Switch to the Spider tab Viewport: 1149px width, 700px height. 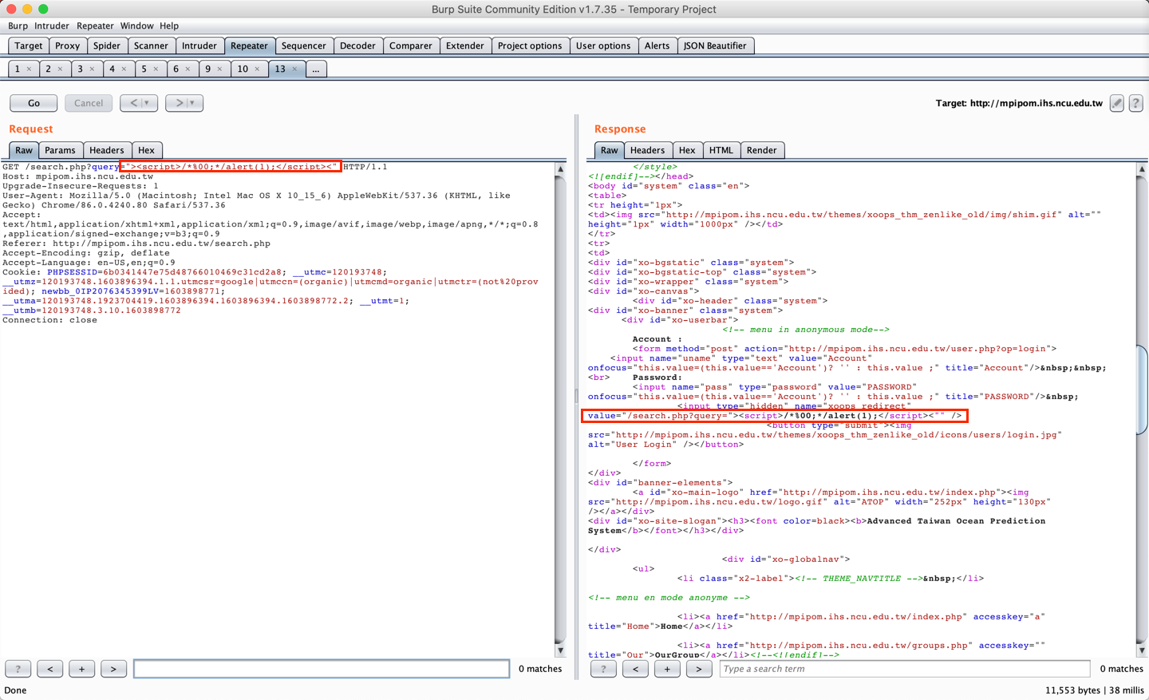coord(107,45)
